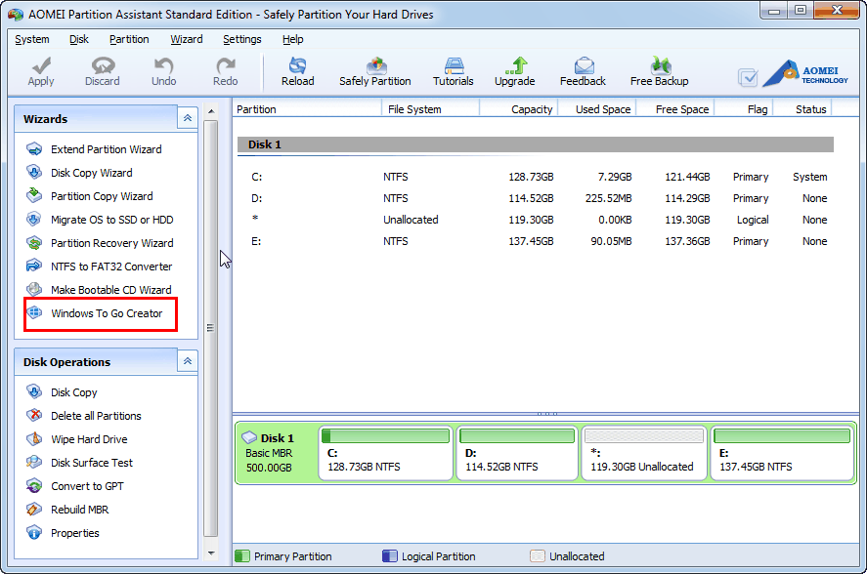Select the D: partition row
This screenshot has width=867, height=574.
coord(536,198)
